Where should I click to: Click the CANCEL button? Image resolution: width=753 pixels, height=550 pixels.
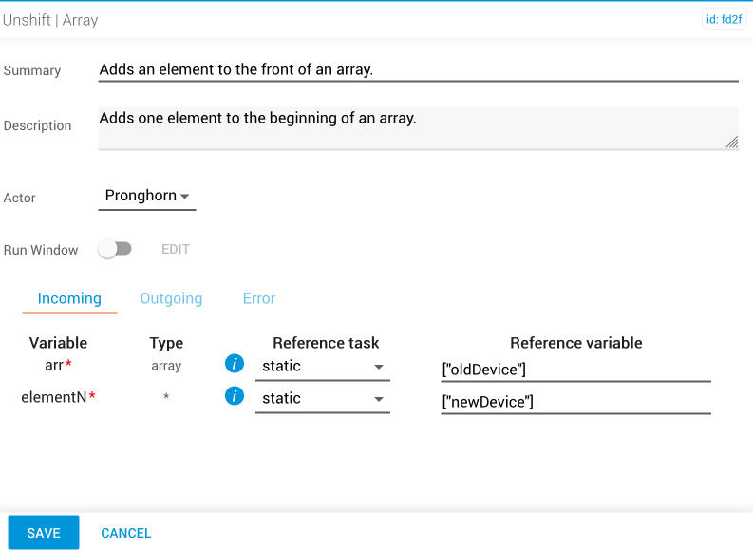[126, 533]
